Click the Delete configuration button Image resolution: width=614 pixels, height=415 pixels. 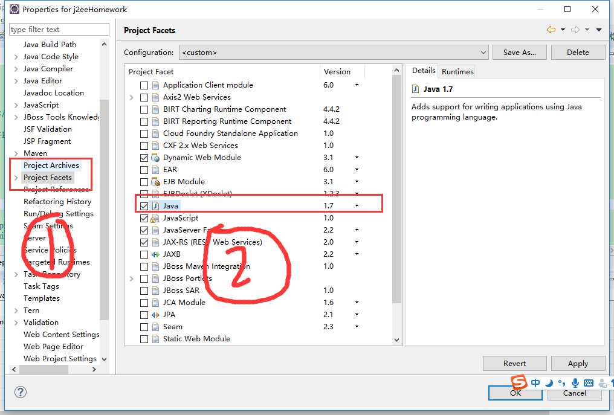pyautogui.click(x=578, y=53)
